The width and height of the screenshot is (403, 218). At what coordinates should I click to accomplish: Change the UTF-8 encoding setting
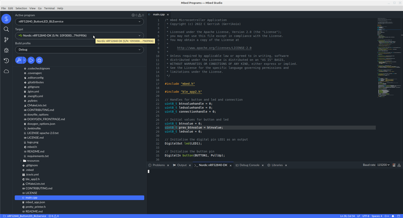coord(366,216)
